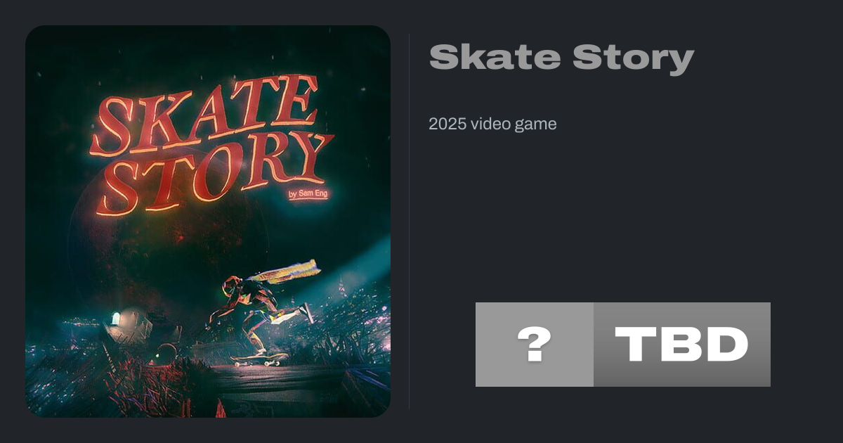843x443 pixels.
Task: Click the skater's helmet head
Action: [x=233, y=287]
